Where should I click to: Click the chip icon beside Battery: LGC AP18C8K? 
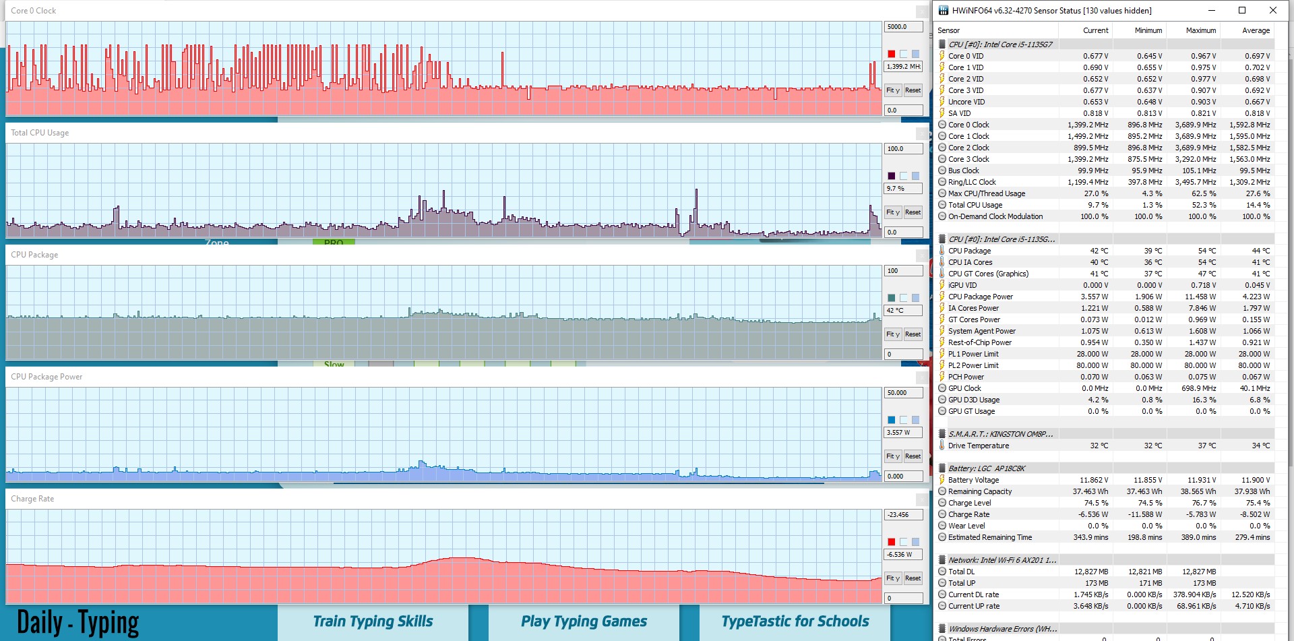(x=942, y=468)
